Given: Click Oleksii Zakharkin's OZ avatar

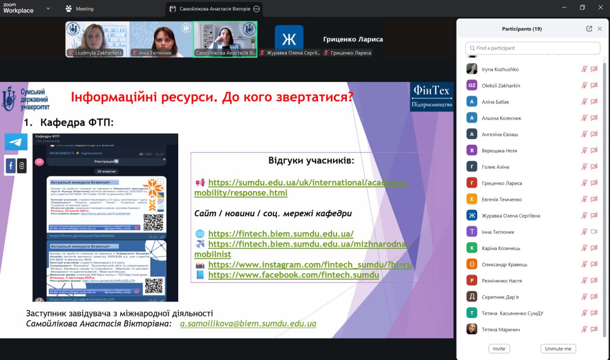Looking at the screenshot, I should (x=472, y=86).
